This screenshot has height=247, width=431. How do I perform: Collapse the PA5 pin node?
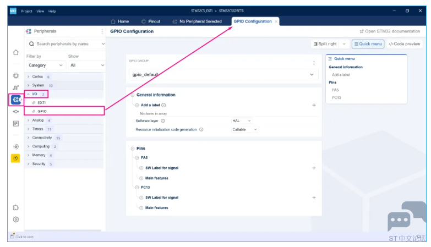click(x=137, y=158)
